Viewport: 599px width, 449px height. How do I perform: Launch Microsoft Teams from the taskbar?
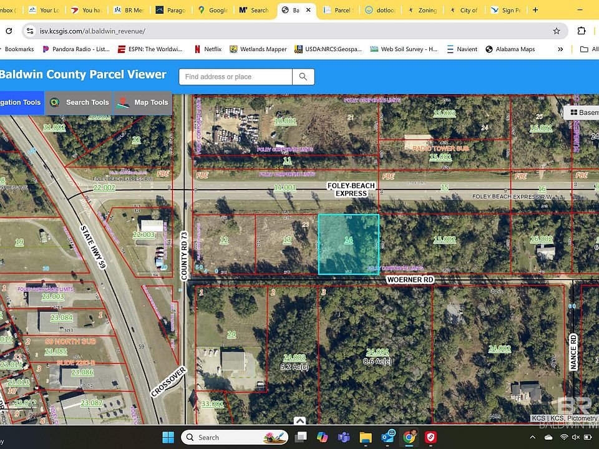[344, 437]
